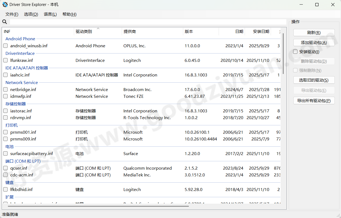Click the search magnifier icon
Viewport: 341px width, 218px height.
coord(4,22)
